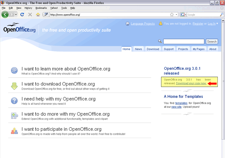The height and width of the screenshot is (158, 225).
Task: Click the site identity icon beside the URL
Action: coord(46,14)
